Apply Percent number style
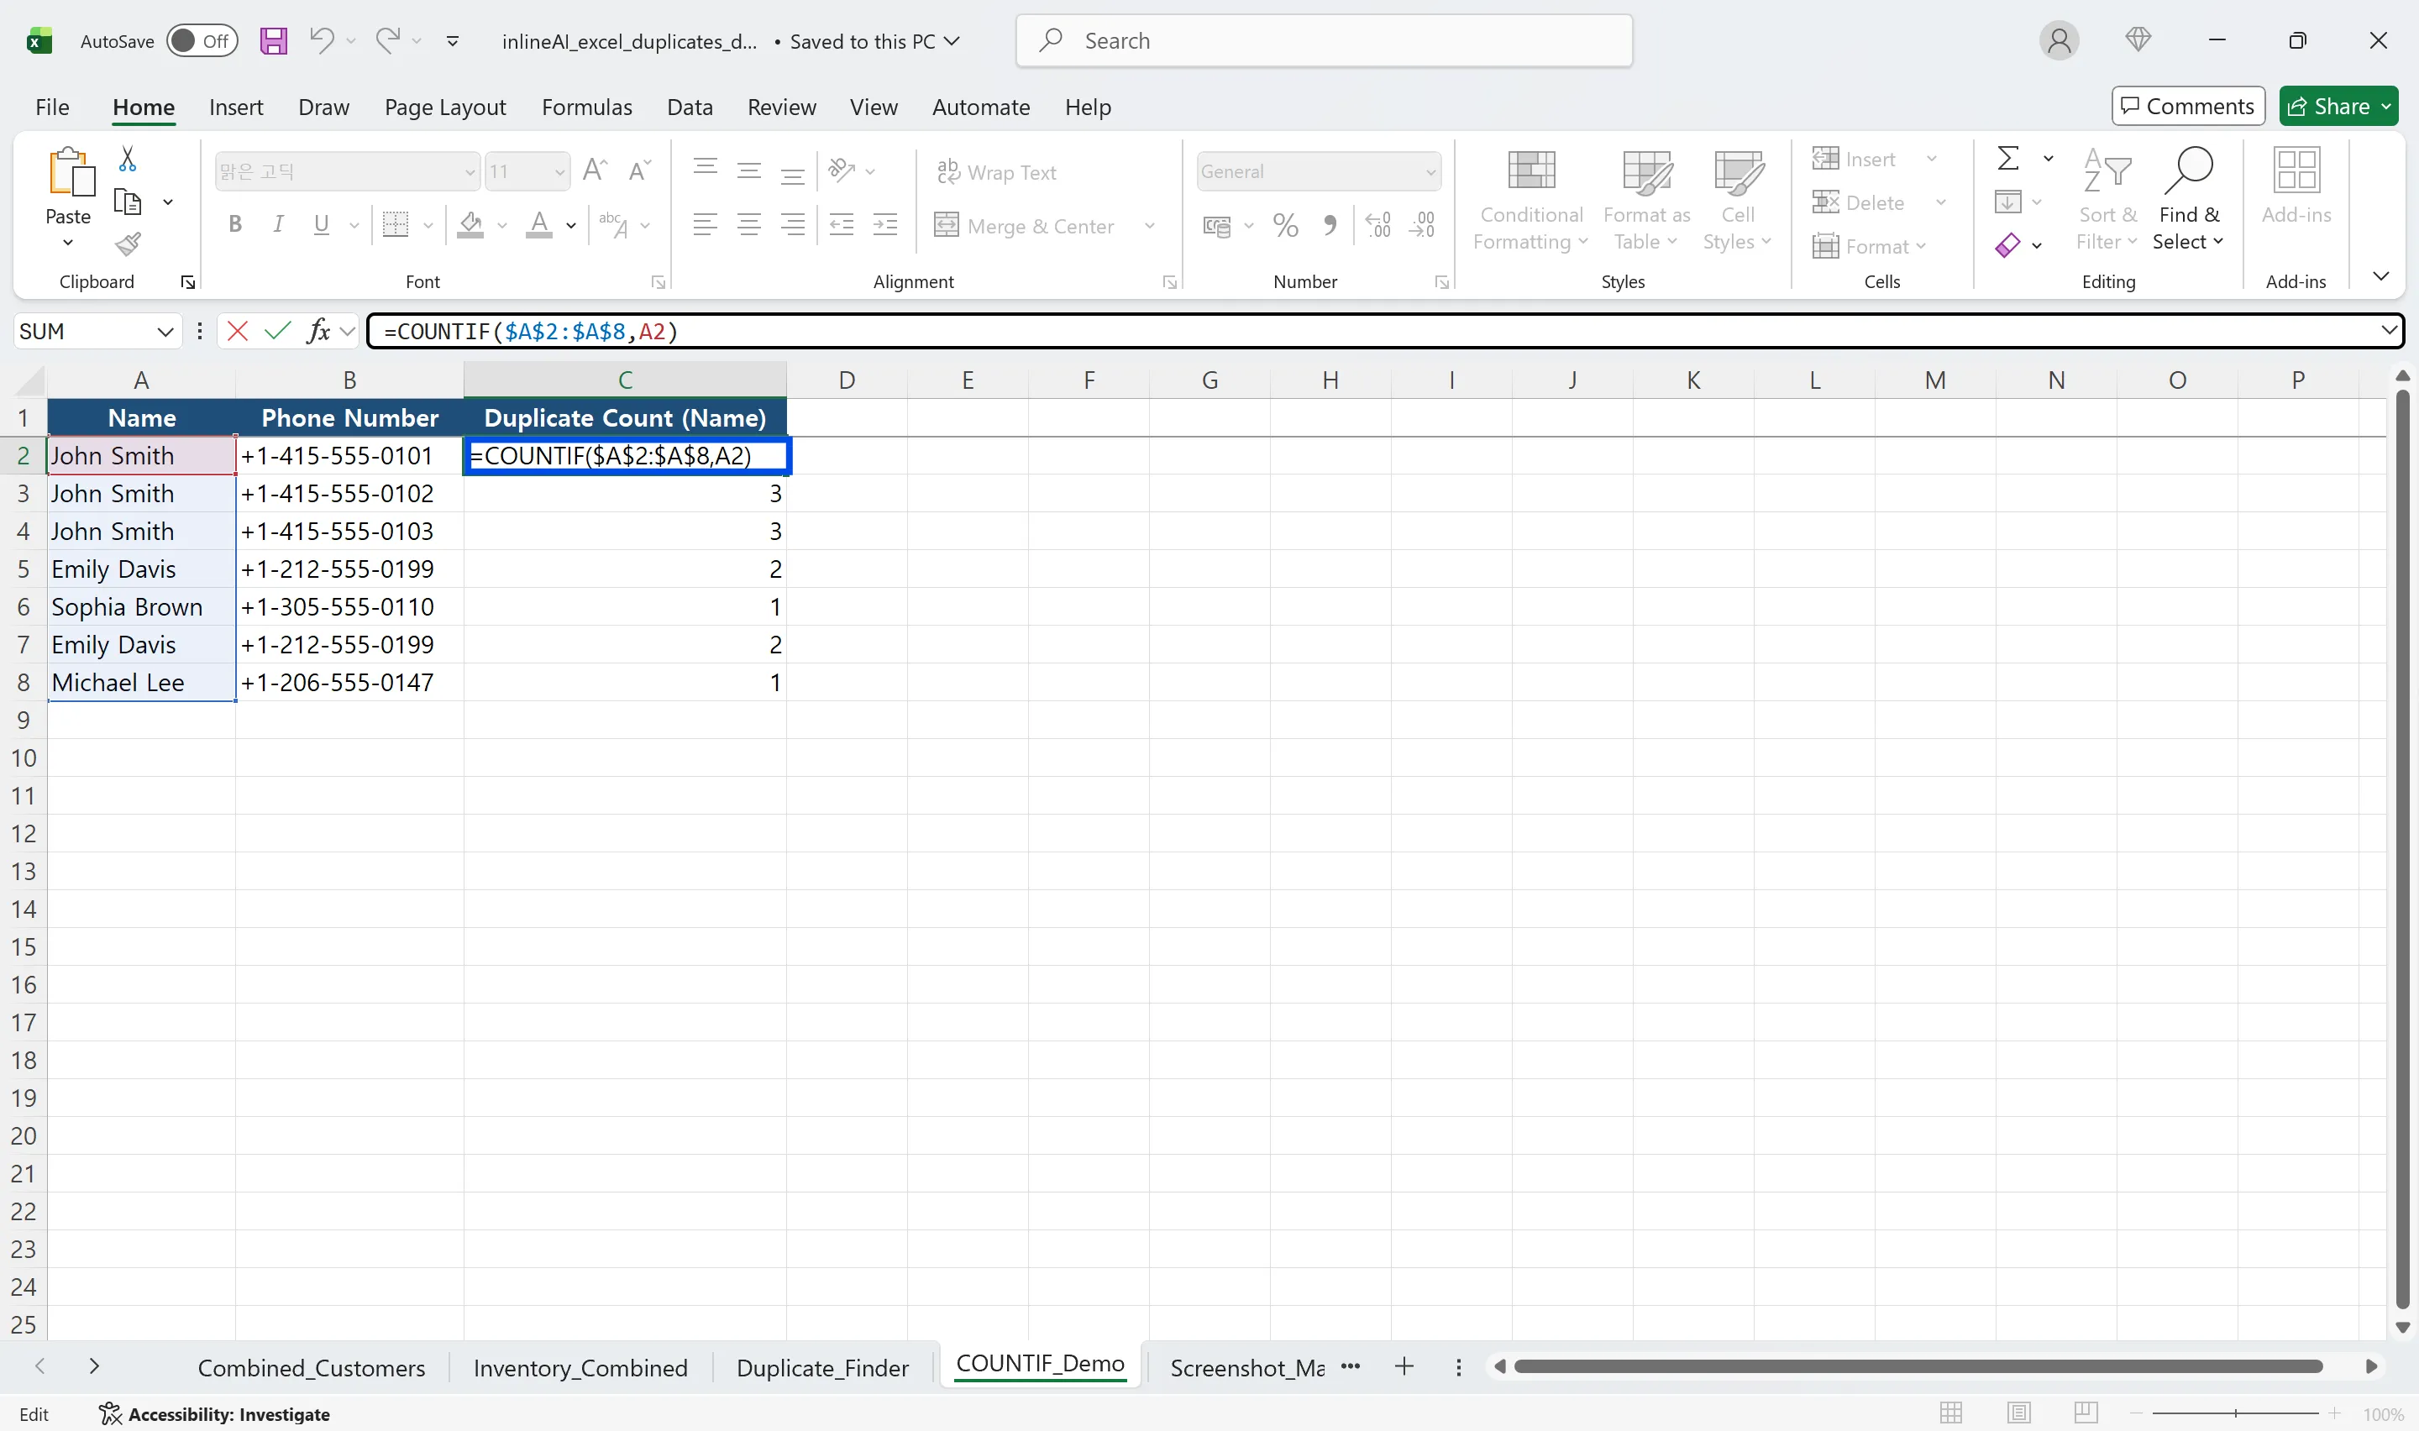This screenshot has height=1431, width=2419. 1284,225
